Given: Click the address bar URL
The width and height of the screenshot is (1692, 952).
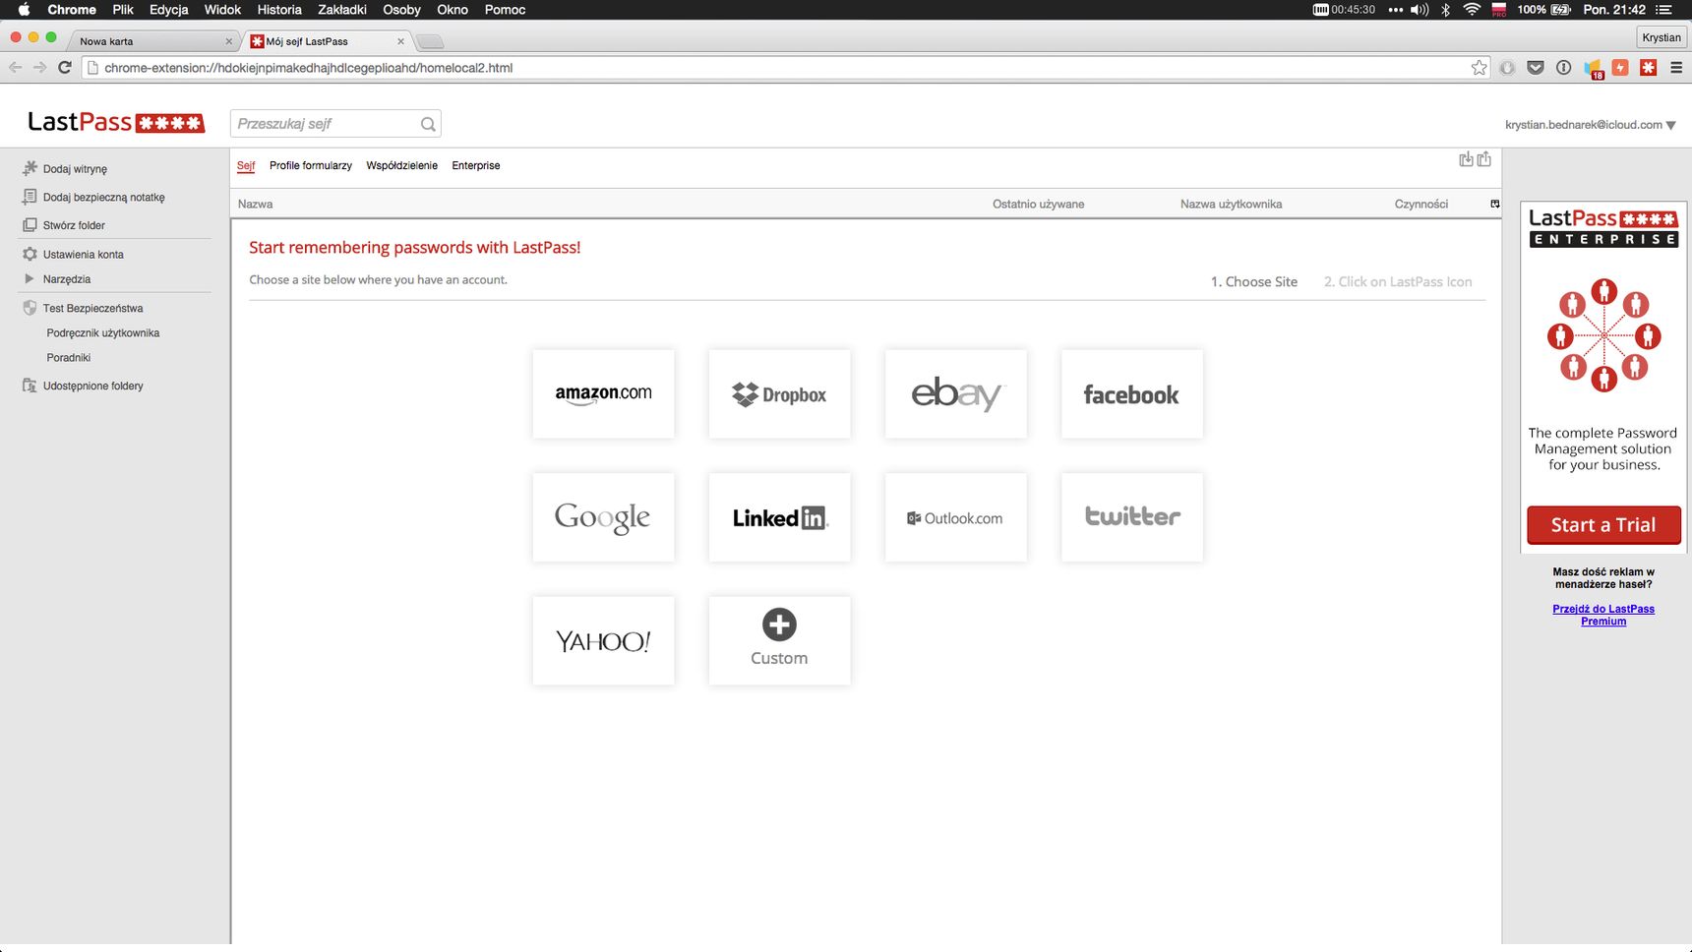Looking at the screenshot, I should tap(308, 68).
